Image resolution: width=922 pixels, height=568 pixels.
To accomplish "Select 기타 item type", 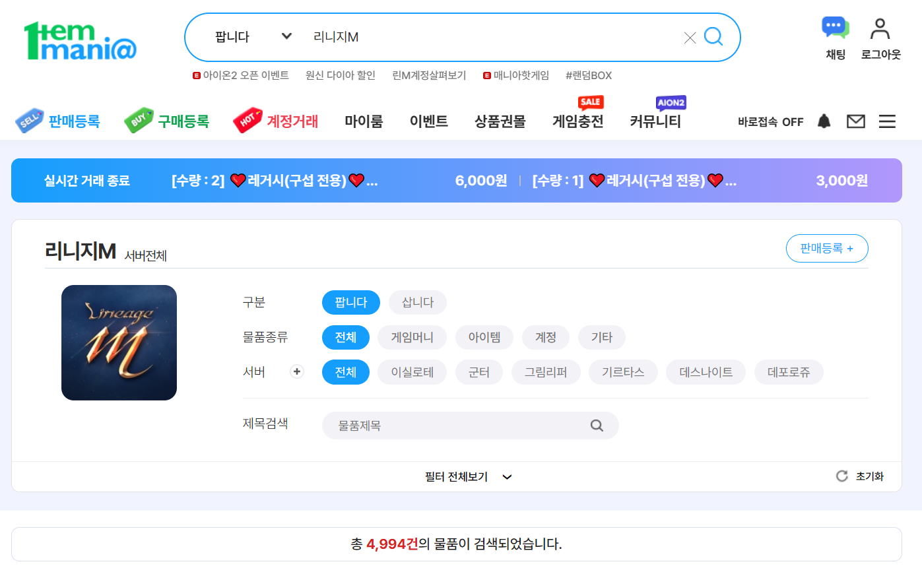I will click(x=602, y=338).
